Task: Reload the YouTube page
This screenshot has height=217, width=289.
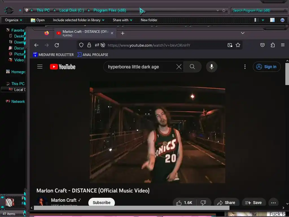Action: (57, 45)
